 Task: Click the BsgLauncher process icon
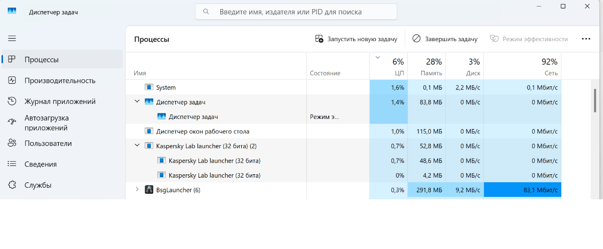pyautogui.click(x=149, y=190)
